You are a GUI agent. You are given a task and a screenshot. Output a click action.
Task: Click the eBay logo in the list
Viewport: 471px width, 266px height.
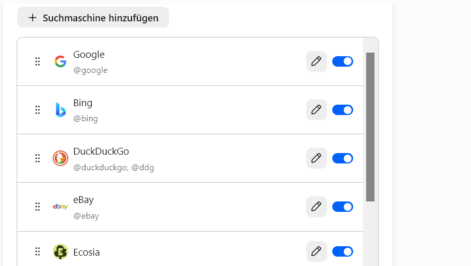[x=61, y=207]
